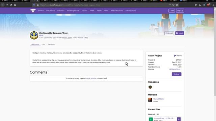Image resolution: width=216 pixels, height=121 pixels.
Task: Open the member avatar image
Action: coord(150,100)
